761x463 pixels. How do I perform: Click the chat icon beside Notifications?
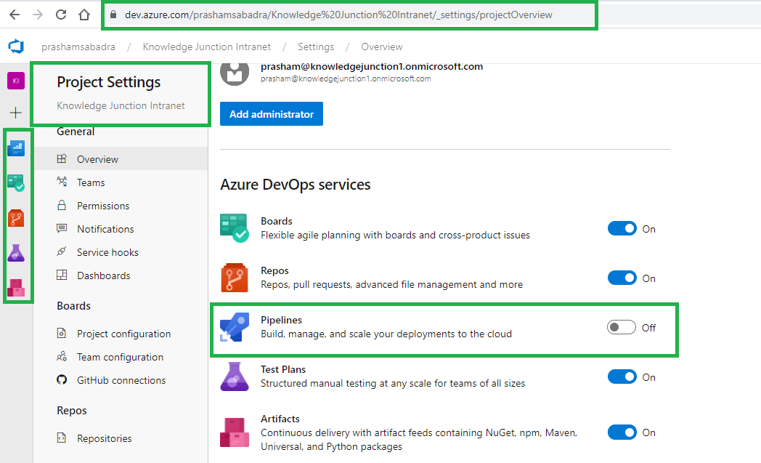62,228
